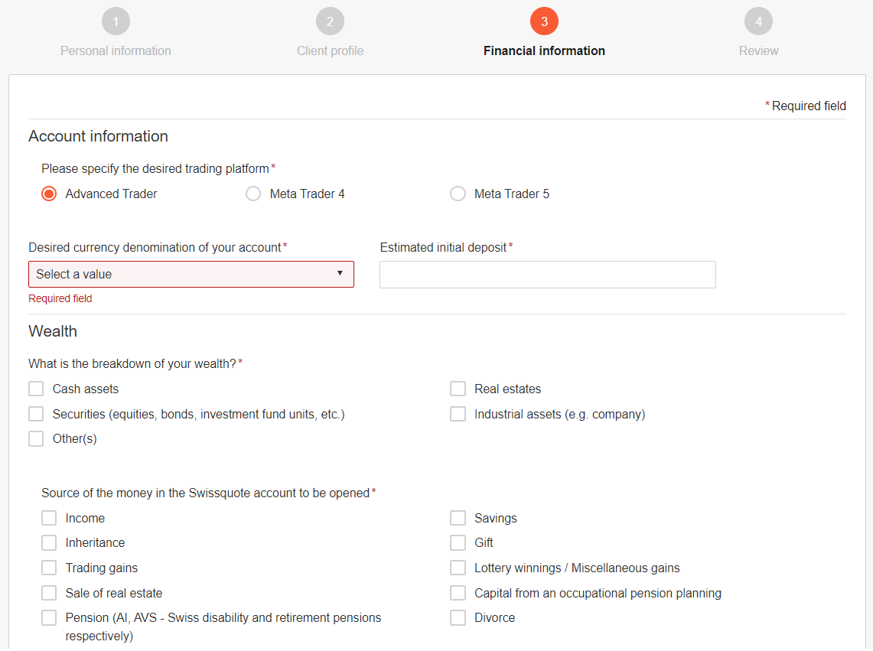Click the step 3 Financial information circle

(x=544, y=21)
